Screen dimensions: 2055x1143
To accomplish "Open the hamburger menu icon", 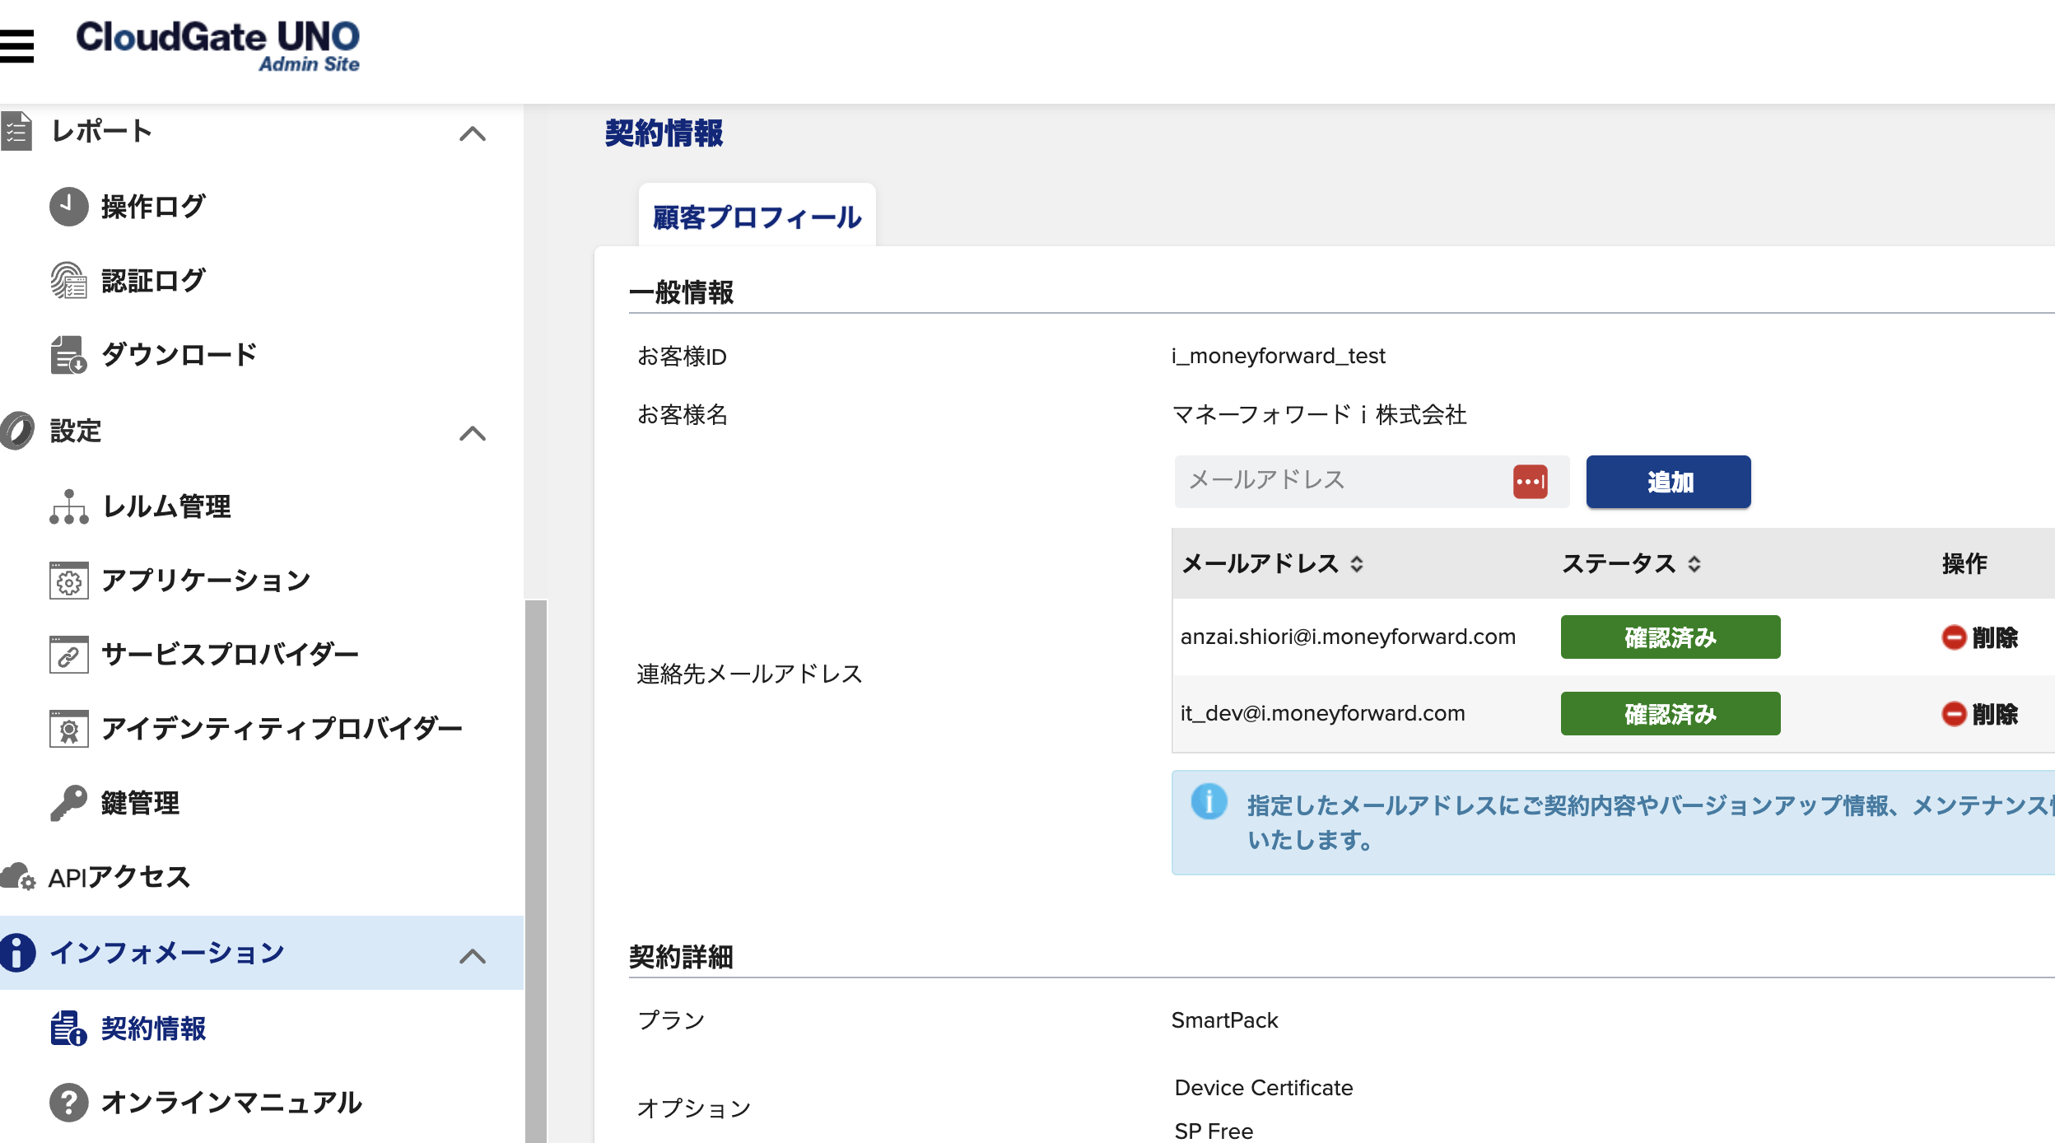I will (16, 45).
